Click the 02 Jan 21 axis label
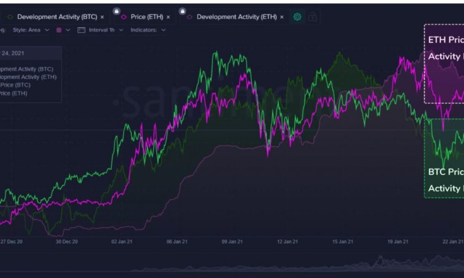 pyautogui.click(x=122, y=242)
